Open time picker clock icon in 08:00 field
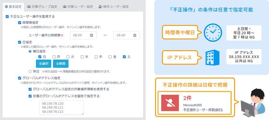 pyautogui.click(x=91, y=35)
